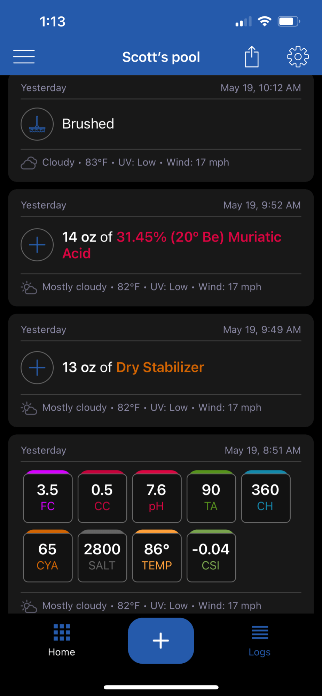The width and height of the screenshot is (322, 696).
Task: Select the 360 CH reading tile
Action: pos(266,497)
